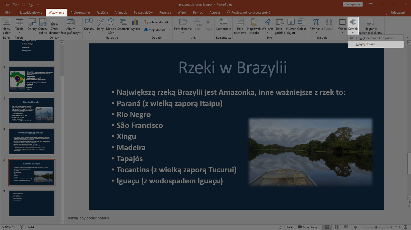
Task: Insert Numer slajdu
Action: click(x=291, y=26)
